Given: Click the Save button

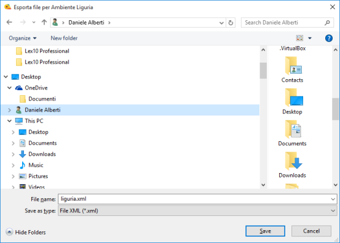Looking at the screenshot, I should pos(265,231).
